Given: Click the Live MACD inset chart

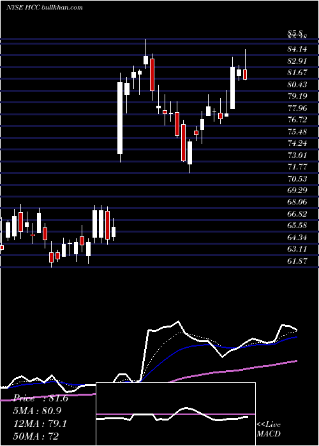Looking at the screenshot, I should 175,414.
